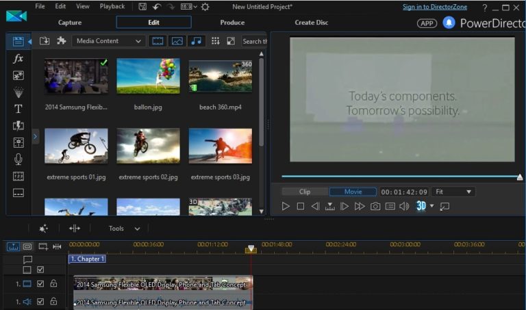Click the Split clip icon above timeline
526x310 pixels.
point(74,229)
